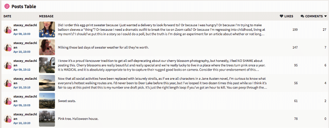Open the sweater weather selfie thumbnail
Screen dimensions: 329x128
(47, 47)
